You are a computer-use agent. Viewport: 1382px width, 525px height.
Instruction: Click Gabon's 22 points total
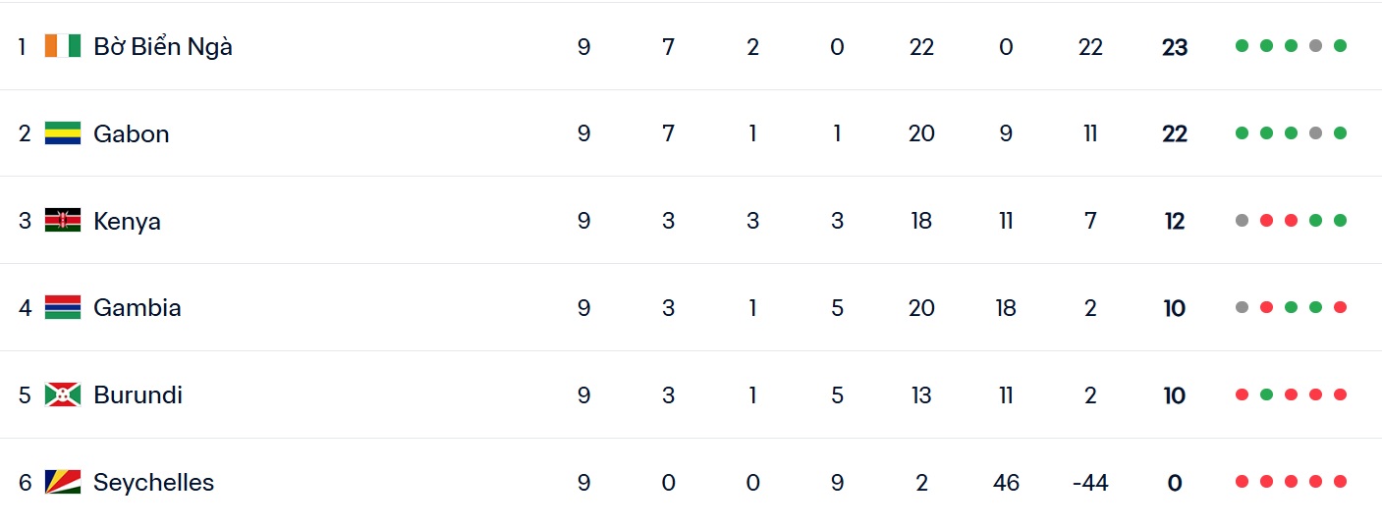click(x=1175, y=134)
